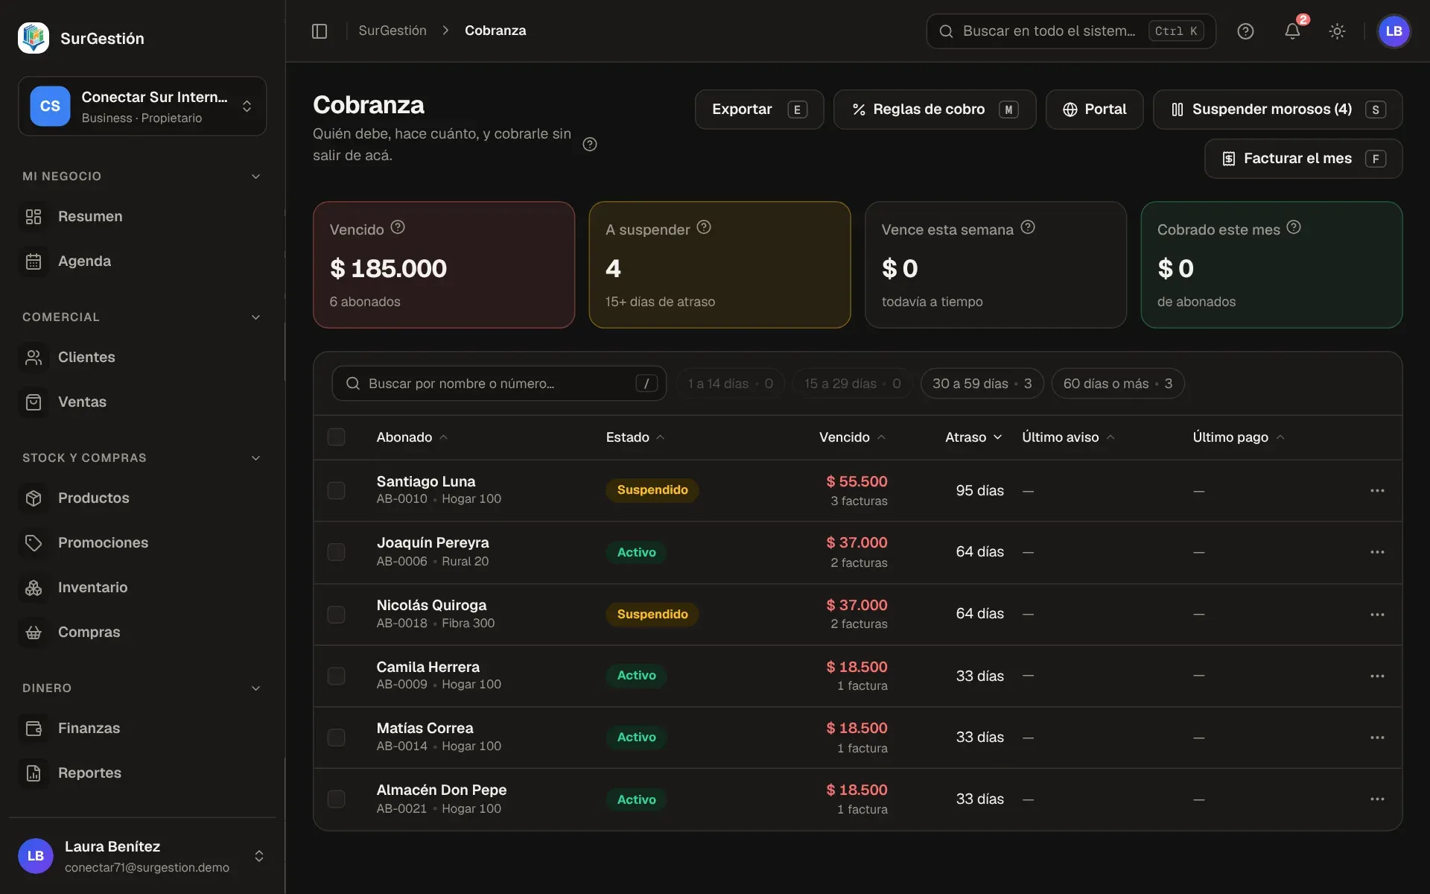Screen dimensions: 1430x894
Task: Open Reglas de cobro
Action: coord(934,110)
